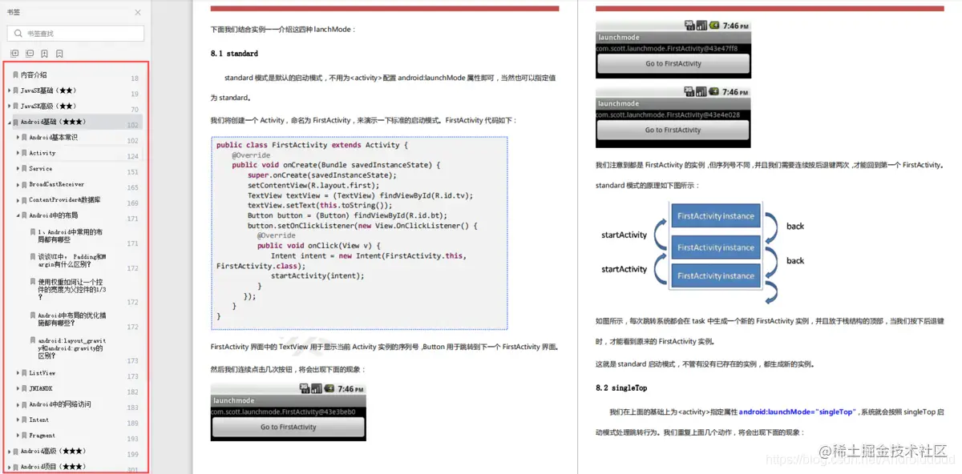Click Go to FirstActivity under FirstActivity@43e4e028

tap(673, 130)
